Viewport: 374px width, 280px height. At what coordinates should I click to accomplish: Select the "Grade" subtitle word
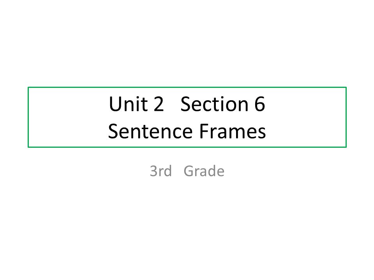click(204, 171)
